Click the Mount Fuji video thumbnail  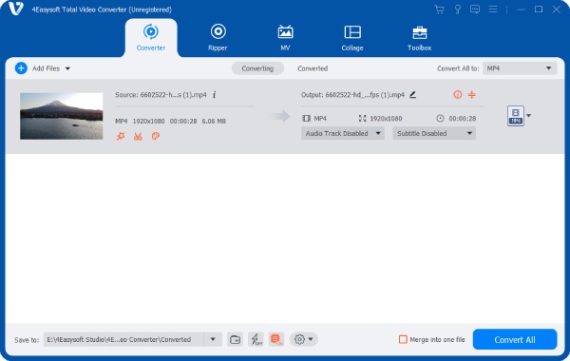click(x=62, y=116)
